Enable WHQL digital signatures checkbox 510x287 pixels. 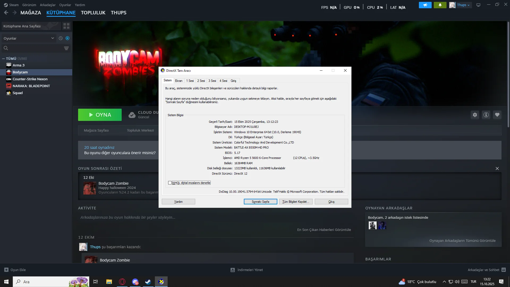(x=170, y=183)
